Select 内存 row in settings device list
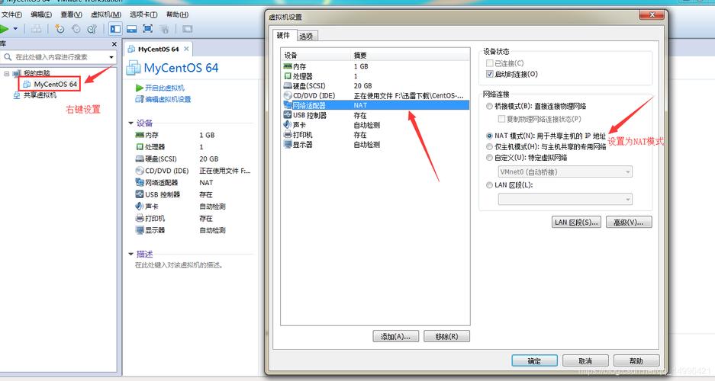715x381 pixels. click(375, 66)
